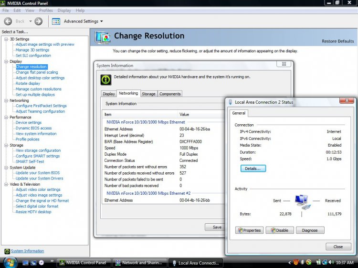The image size is (358, 268).
Task: Select the General tab in connection status
Action: pyautogui.click(x=239, y=113)
